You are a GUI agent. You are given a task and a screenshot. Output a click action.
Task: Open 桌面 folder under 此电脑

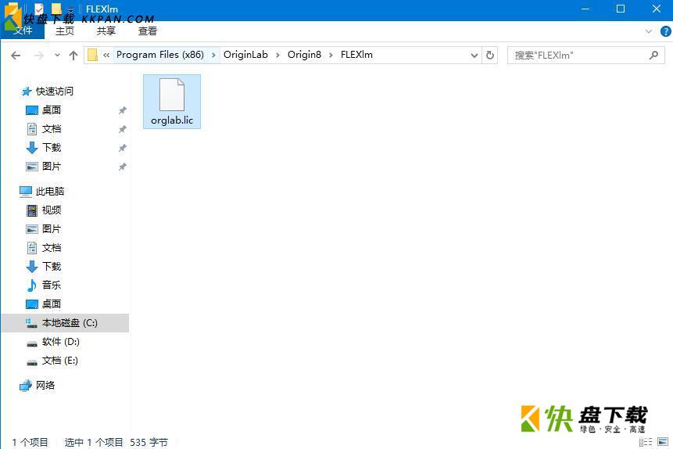tap(52, 304)
